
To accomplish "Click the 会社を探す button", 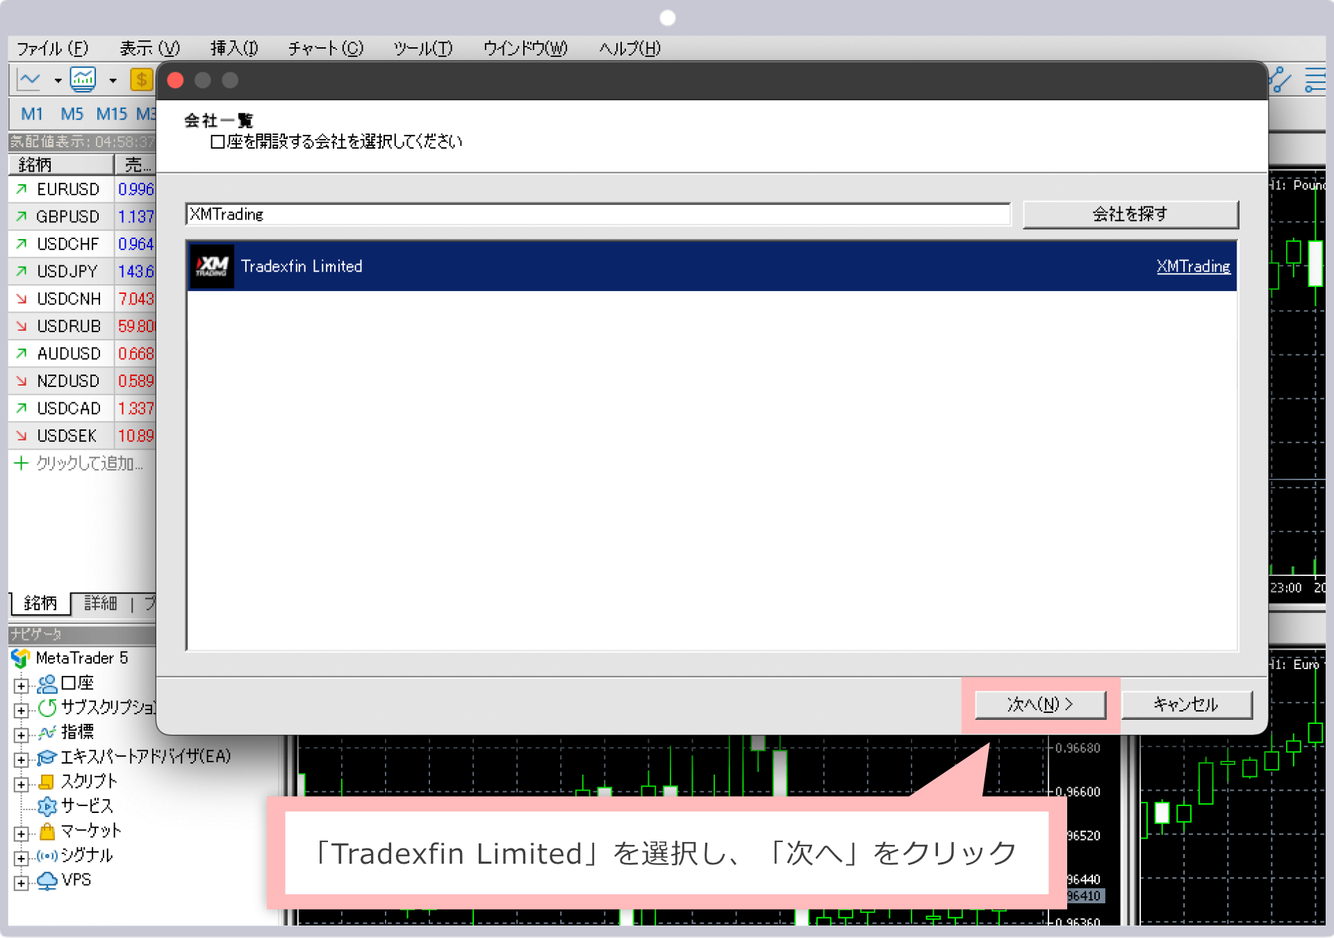I will tap(1130, 214).
